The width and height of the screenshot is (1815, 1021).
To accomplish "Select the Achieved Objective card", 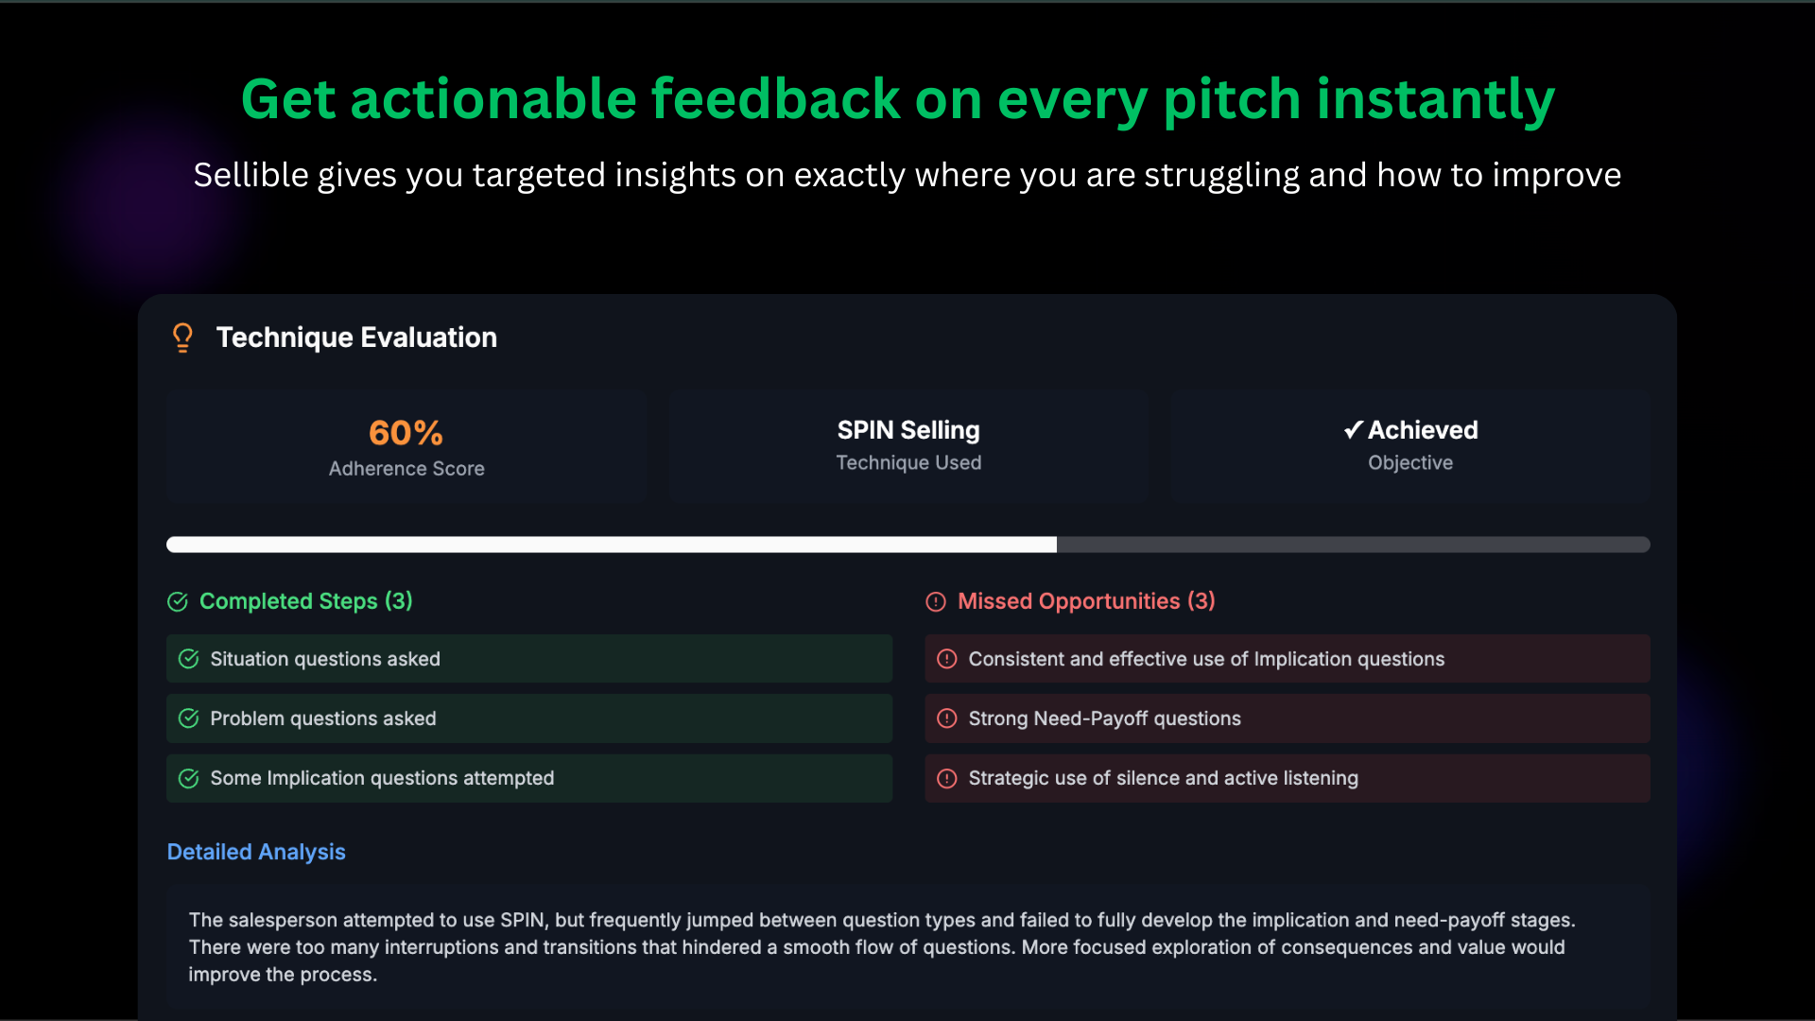I will click(1410, 446).
